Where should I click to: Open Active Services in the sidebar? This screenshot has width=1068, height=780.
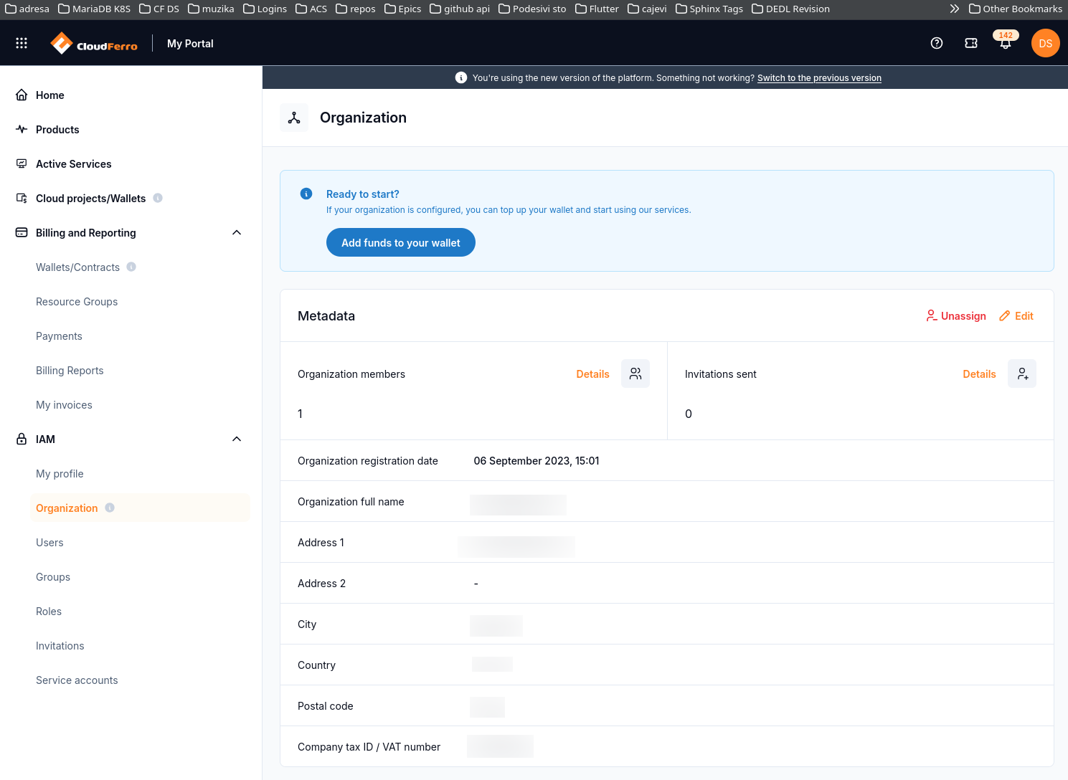pyautogui.click(x=74, y=163)
